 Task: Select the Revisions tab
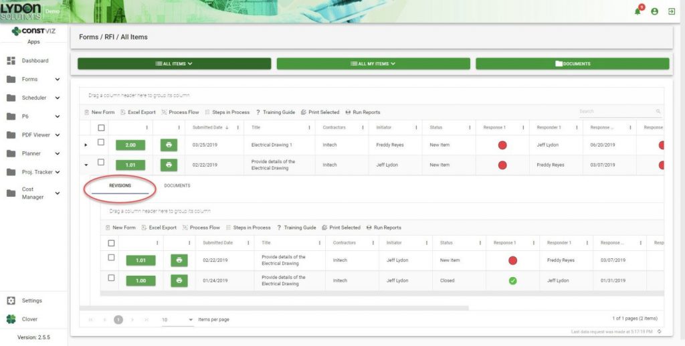coord(120,185)
